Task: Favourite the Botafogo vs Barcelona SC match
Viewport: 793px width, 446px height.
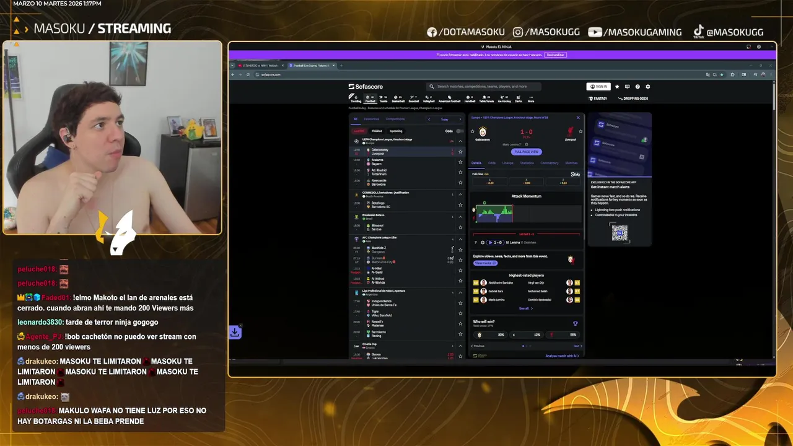Action: (x=460, y=204)
